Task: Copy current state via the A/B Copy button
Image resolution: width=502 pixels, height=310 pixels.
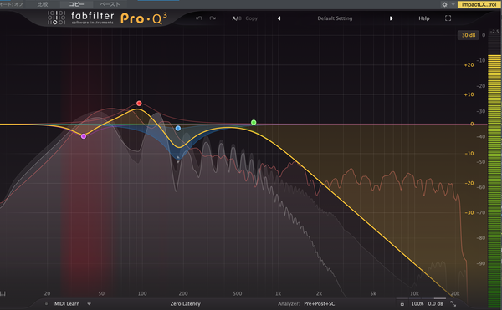Action: (x=252, y=18)
